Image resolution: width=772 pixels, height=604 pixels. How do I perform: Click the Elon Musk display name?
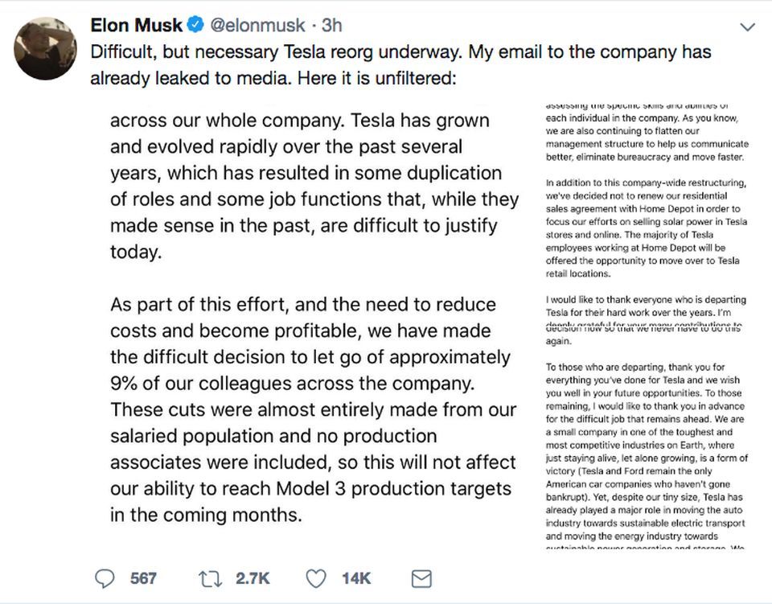[136, 26]
